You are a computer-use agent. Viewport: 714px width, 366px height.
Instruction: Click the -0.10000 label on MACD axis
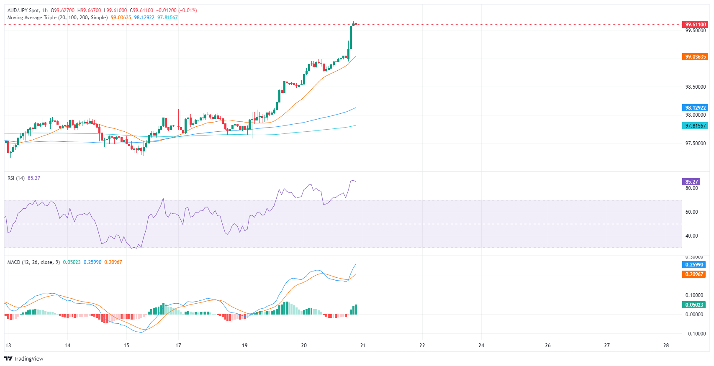(x=694, y=334)
